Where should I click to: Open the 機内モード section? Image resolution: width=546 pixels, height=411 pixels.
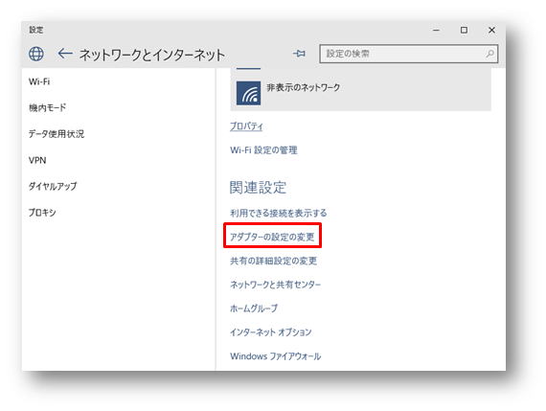click(47, 107)
